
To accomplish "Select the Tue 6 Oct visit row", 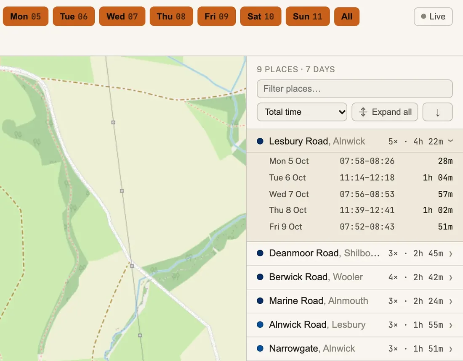I will click(361, 177).
